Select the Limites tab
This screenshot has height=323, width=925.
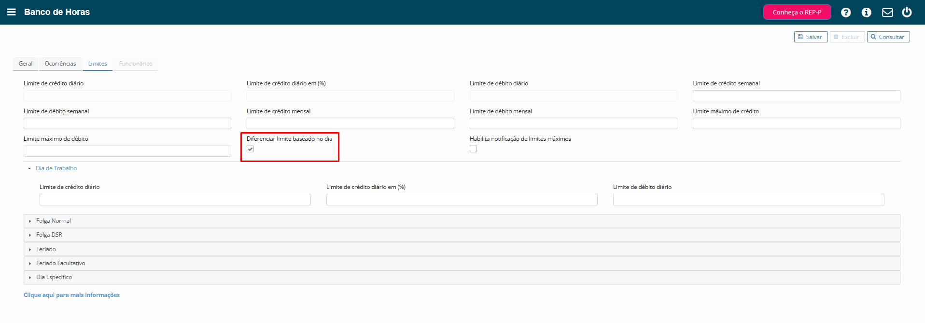(x=98, y=64)
